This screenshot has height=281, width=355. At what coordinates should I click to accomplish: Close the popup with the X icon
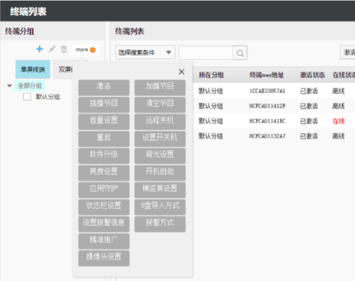click(181, 72)
